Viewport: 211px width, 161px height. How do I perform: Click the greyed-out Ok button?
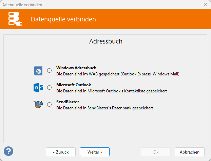click(x=156, y=152)
